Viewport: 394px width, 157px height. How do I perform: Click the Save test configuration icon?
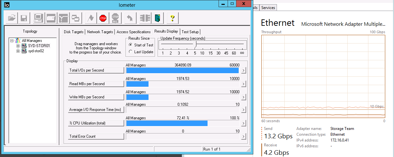(x=24, y=18)
